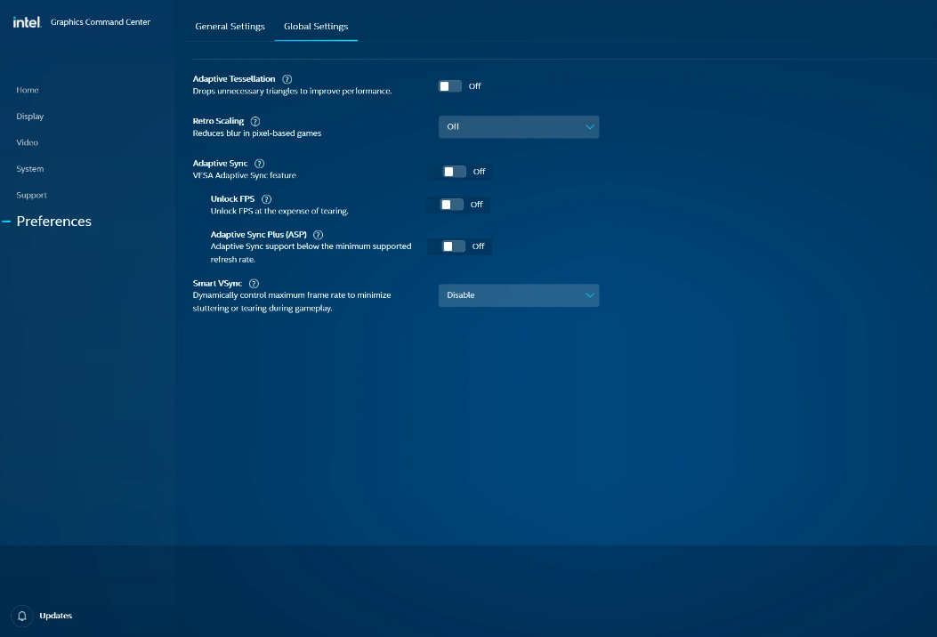Select the Global Settings tab
The height and width of the screenshot is (637, 937).
point(316,27)
